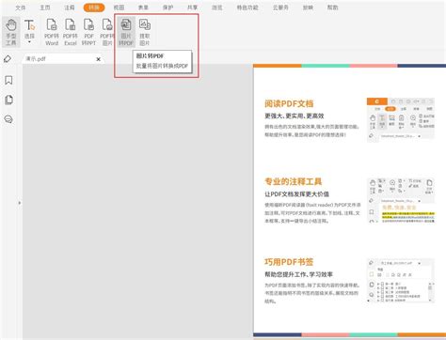
Task: Convert PDF to image (PDF转图片)
Action: tap(107, 32)
